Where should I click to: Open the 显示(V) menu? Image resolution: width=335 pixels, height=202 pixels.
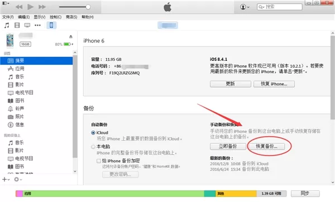coord(40,17)
